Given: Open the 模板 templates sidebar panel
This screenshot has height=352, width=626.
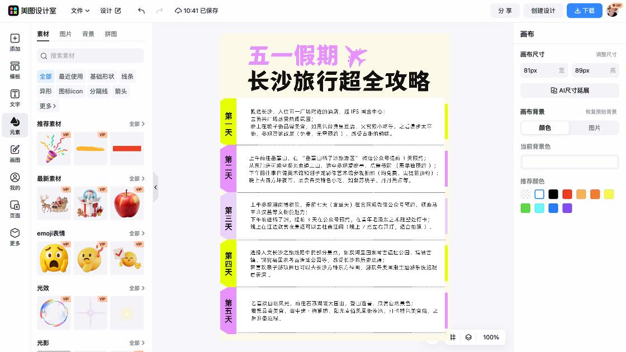Looking at the screenshot, I should click(15, 70).
